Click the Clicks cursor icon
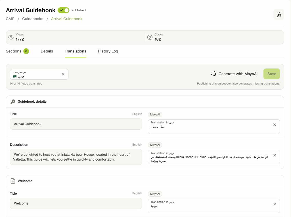 click(150, 37)
